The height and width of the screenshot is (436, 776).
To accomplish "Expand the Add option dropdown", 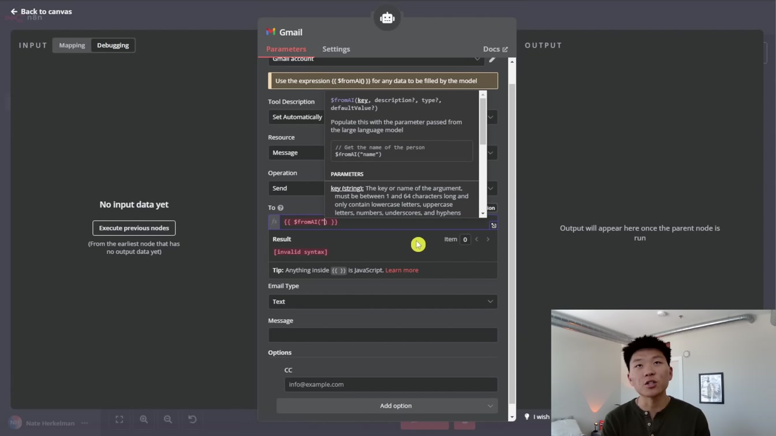I will point(387,406).
